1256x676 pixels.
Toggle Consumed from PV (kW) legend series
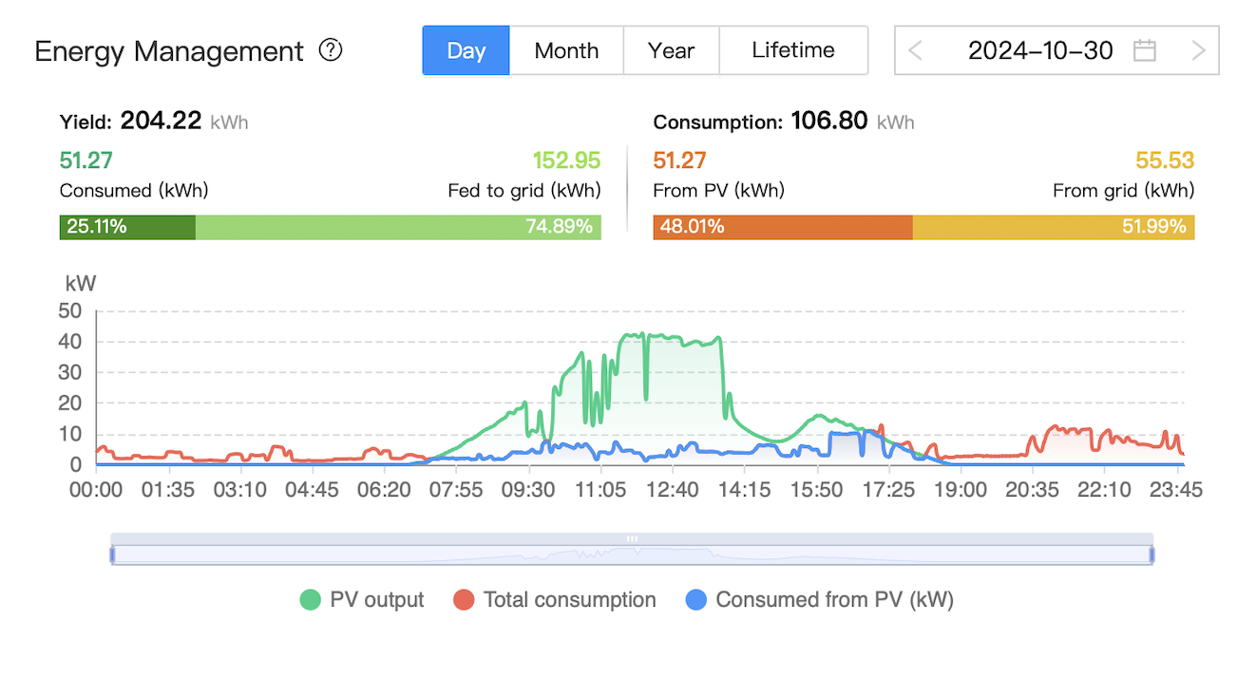pos(819,600)
